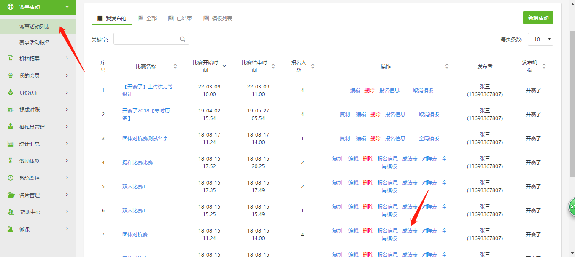Viewport: 575px width, 257px height.
Task: Click 报名信息 for row 5
Action: tap(388, 182)
